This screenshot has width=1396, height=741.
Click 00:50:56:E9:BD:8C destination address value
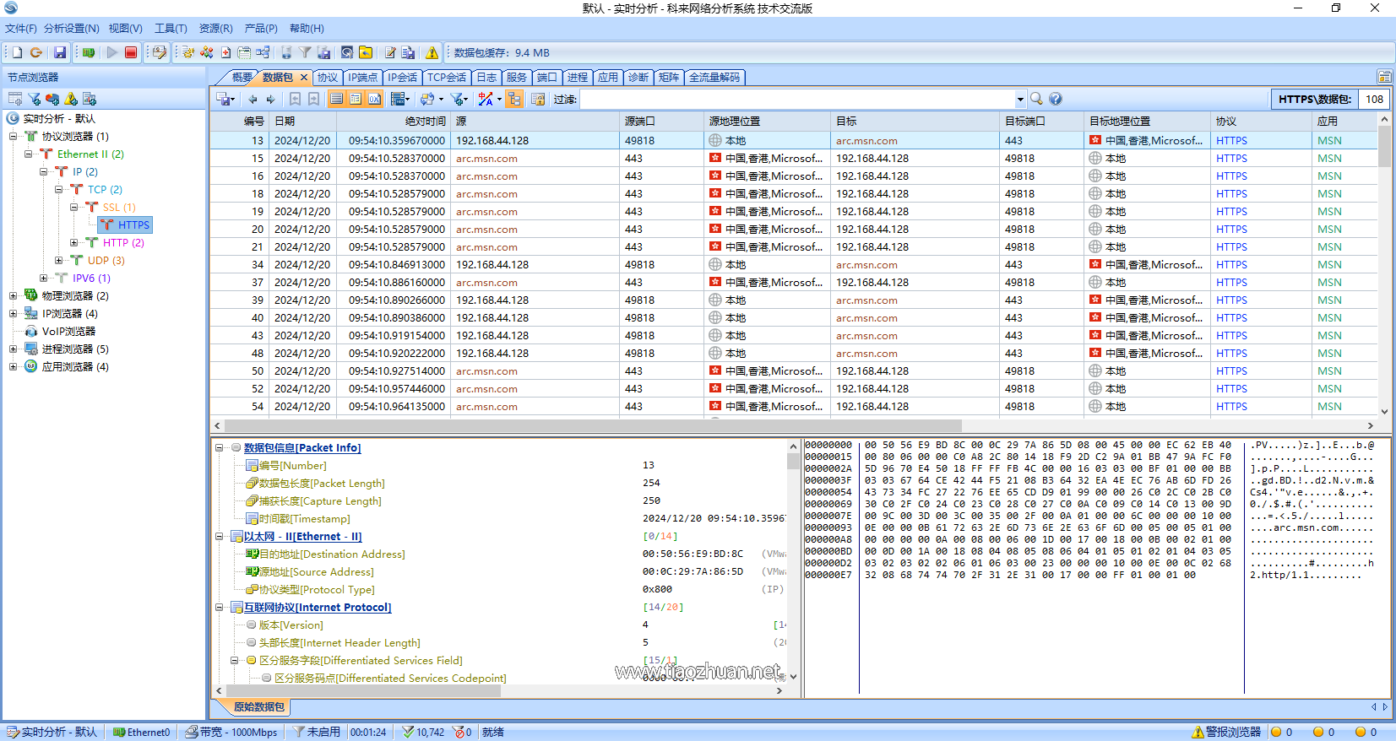[693, 554]
